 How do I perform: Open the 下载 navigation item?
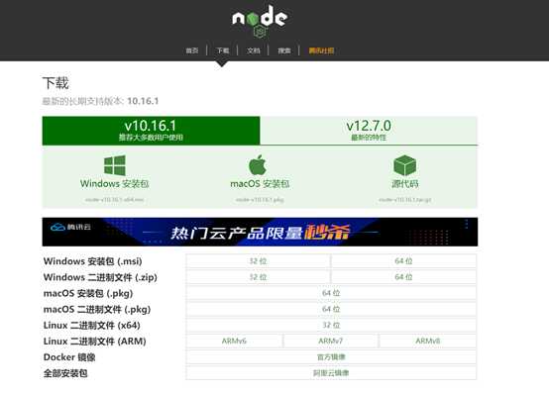[x=222, y=50]
